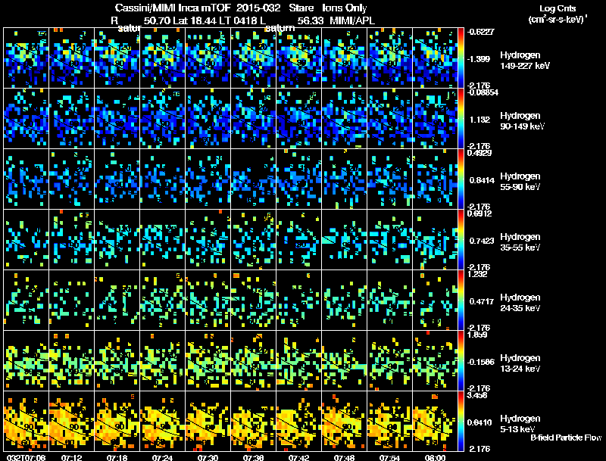Open the 5-13 keV image panel at 08:00

pyautogui.click(x=435, y=422)
